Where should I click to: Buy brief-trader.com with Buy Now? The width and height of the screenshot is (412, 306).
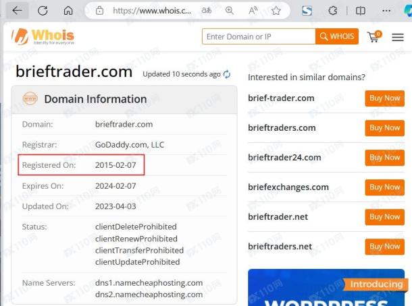[x=385, y=98]
